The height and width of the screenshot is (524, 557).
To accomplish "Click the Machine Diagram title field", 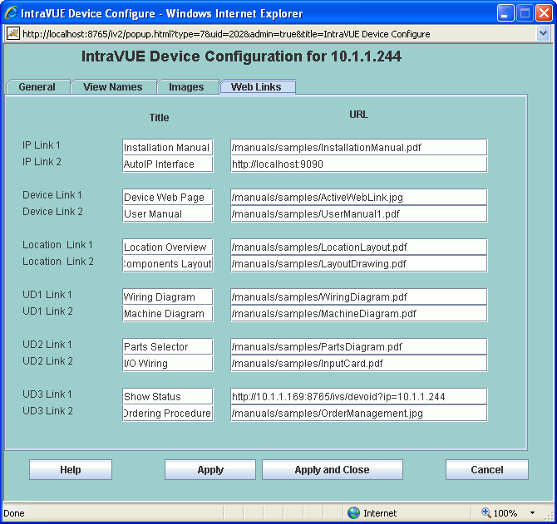I will point(168,314).
